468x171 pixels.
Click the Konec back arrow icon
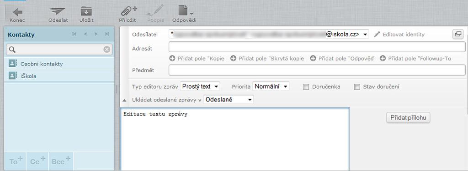[x=18, y=12]
